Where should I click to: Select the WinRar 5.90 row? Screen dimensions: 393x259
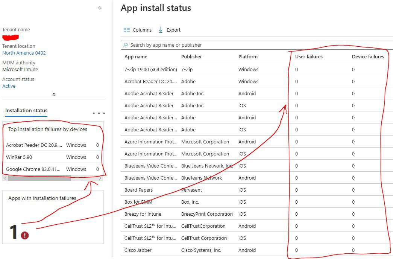(x=53, y=157)
